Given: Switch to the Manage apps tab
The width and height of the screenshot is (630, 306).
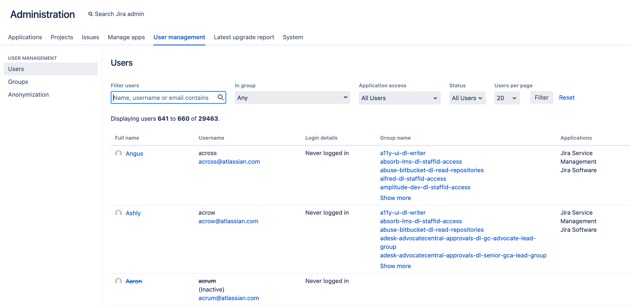Looking at the screenshot, I should (x=126, y=37).
